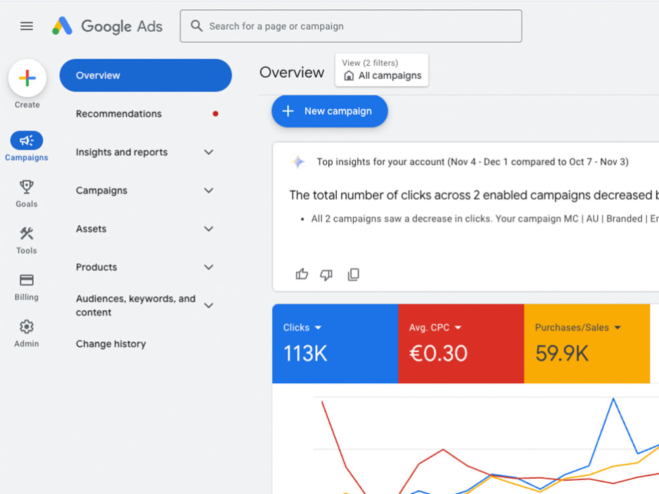
Task: Open Change history
Action: (x=111, y=344)
